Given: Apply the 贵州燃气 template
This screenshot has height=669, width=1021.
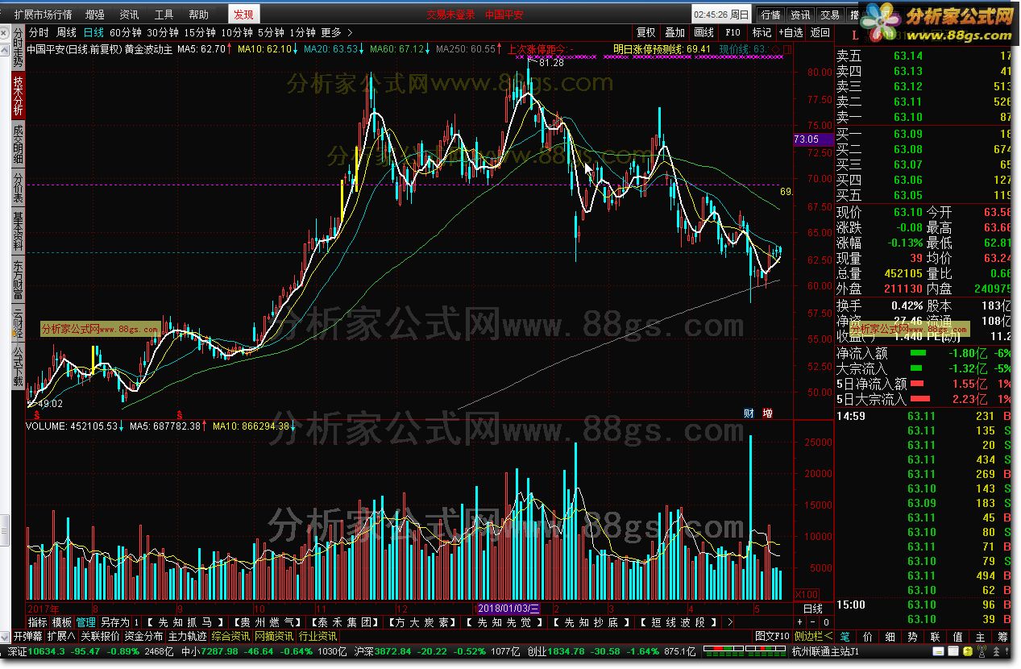Looking at the screenshot, I should point(266,622).
